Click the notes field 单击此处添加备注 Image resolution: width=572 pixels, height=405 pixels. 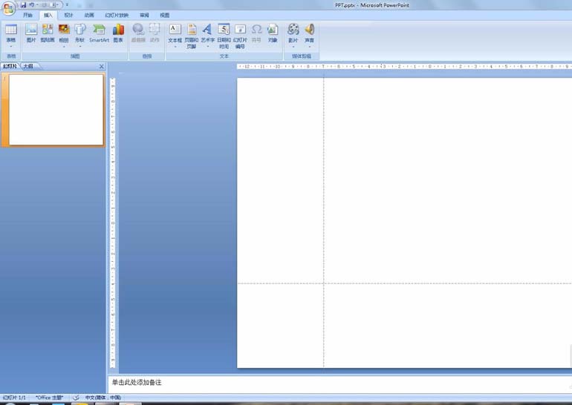[340, 383]
